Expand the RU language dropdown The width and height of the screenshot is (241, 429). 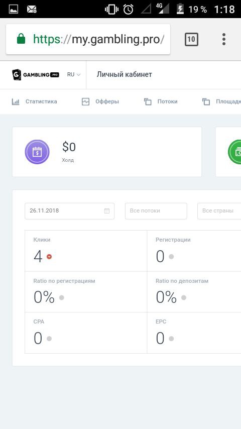tap(74, 75)
